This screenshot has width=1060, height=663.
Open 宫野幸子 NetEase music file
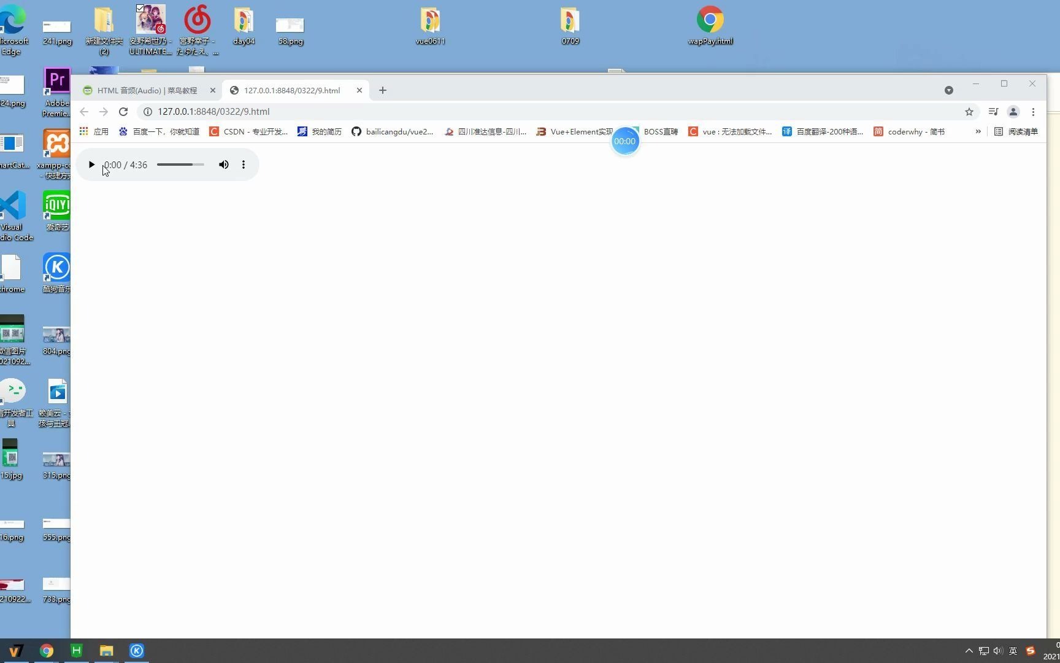click(198, 31)
